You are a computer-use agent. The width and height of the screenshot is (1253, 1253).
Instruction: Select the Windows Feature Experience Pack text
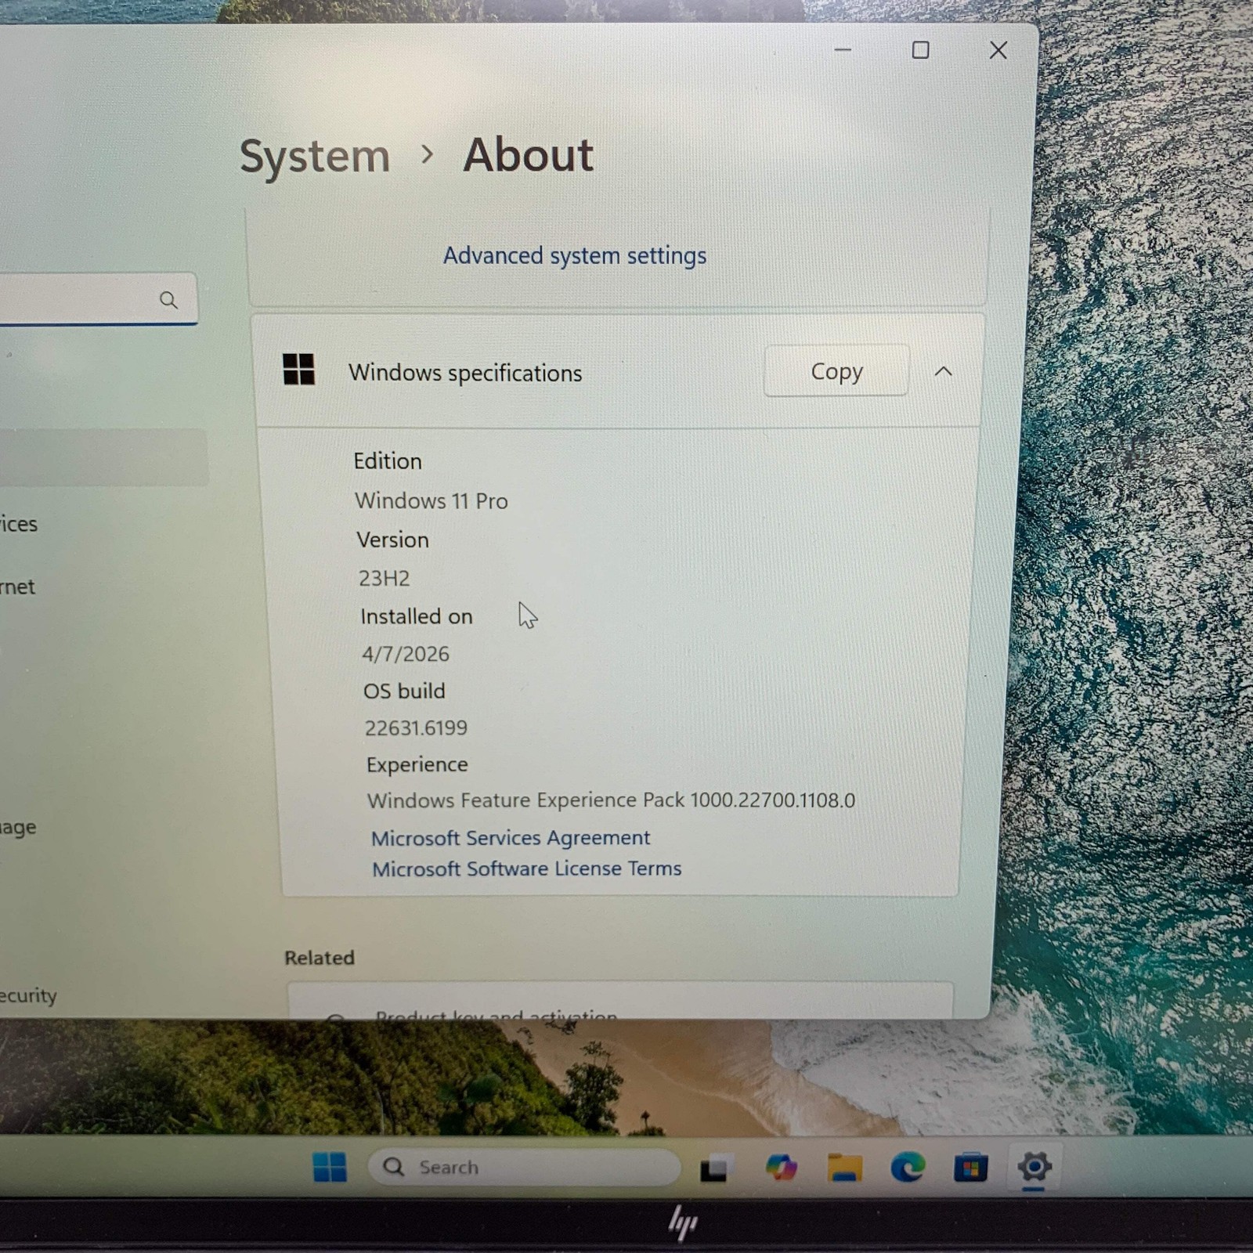[611, 800]
